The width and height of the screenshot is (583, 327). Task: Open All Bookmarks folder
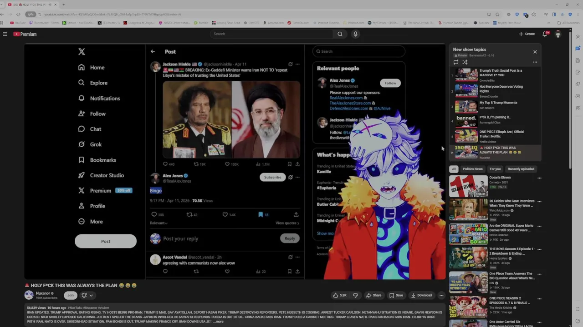point(568,23)
